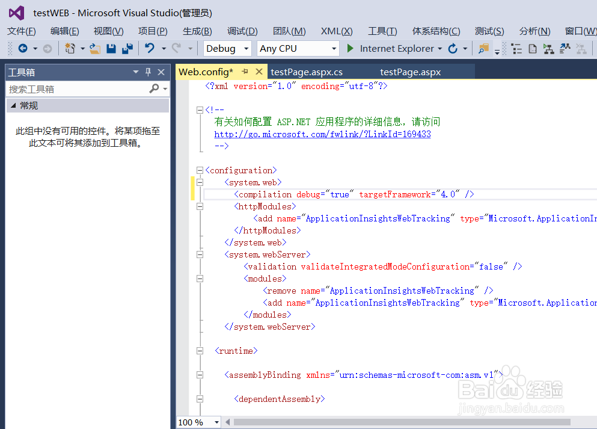The image size is (597, 429).
Task: Open the 文件(F) menu
Action: click(22, 31)
